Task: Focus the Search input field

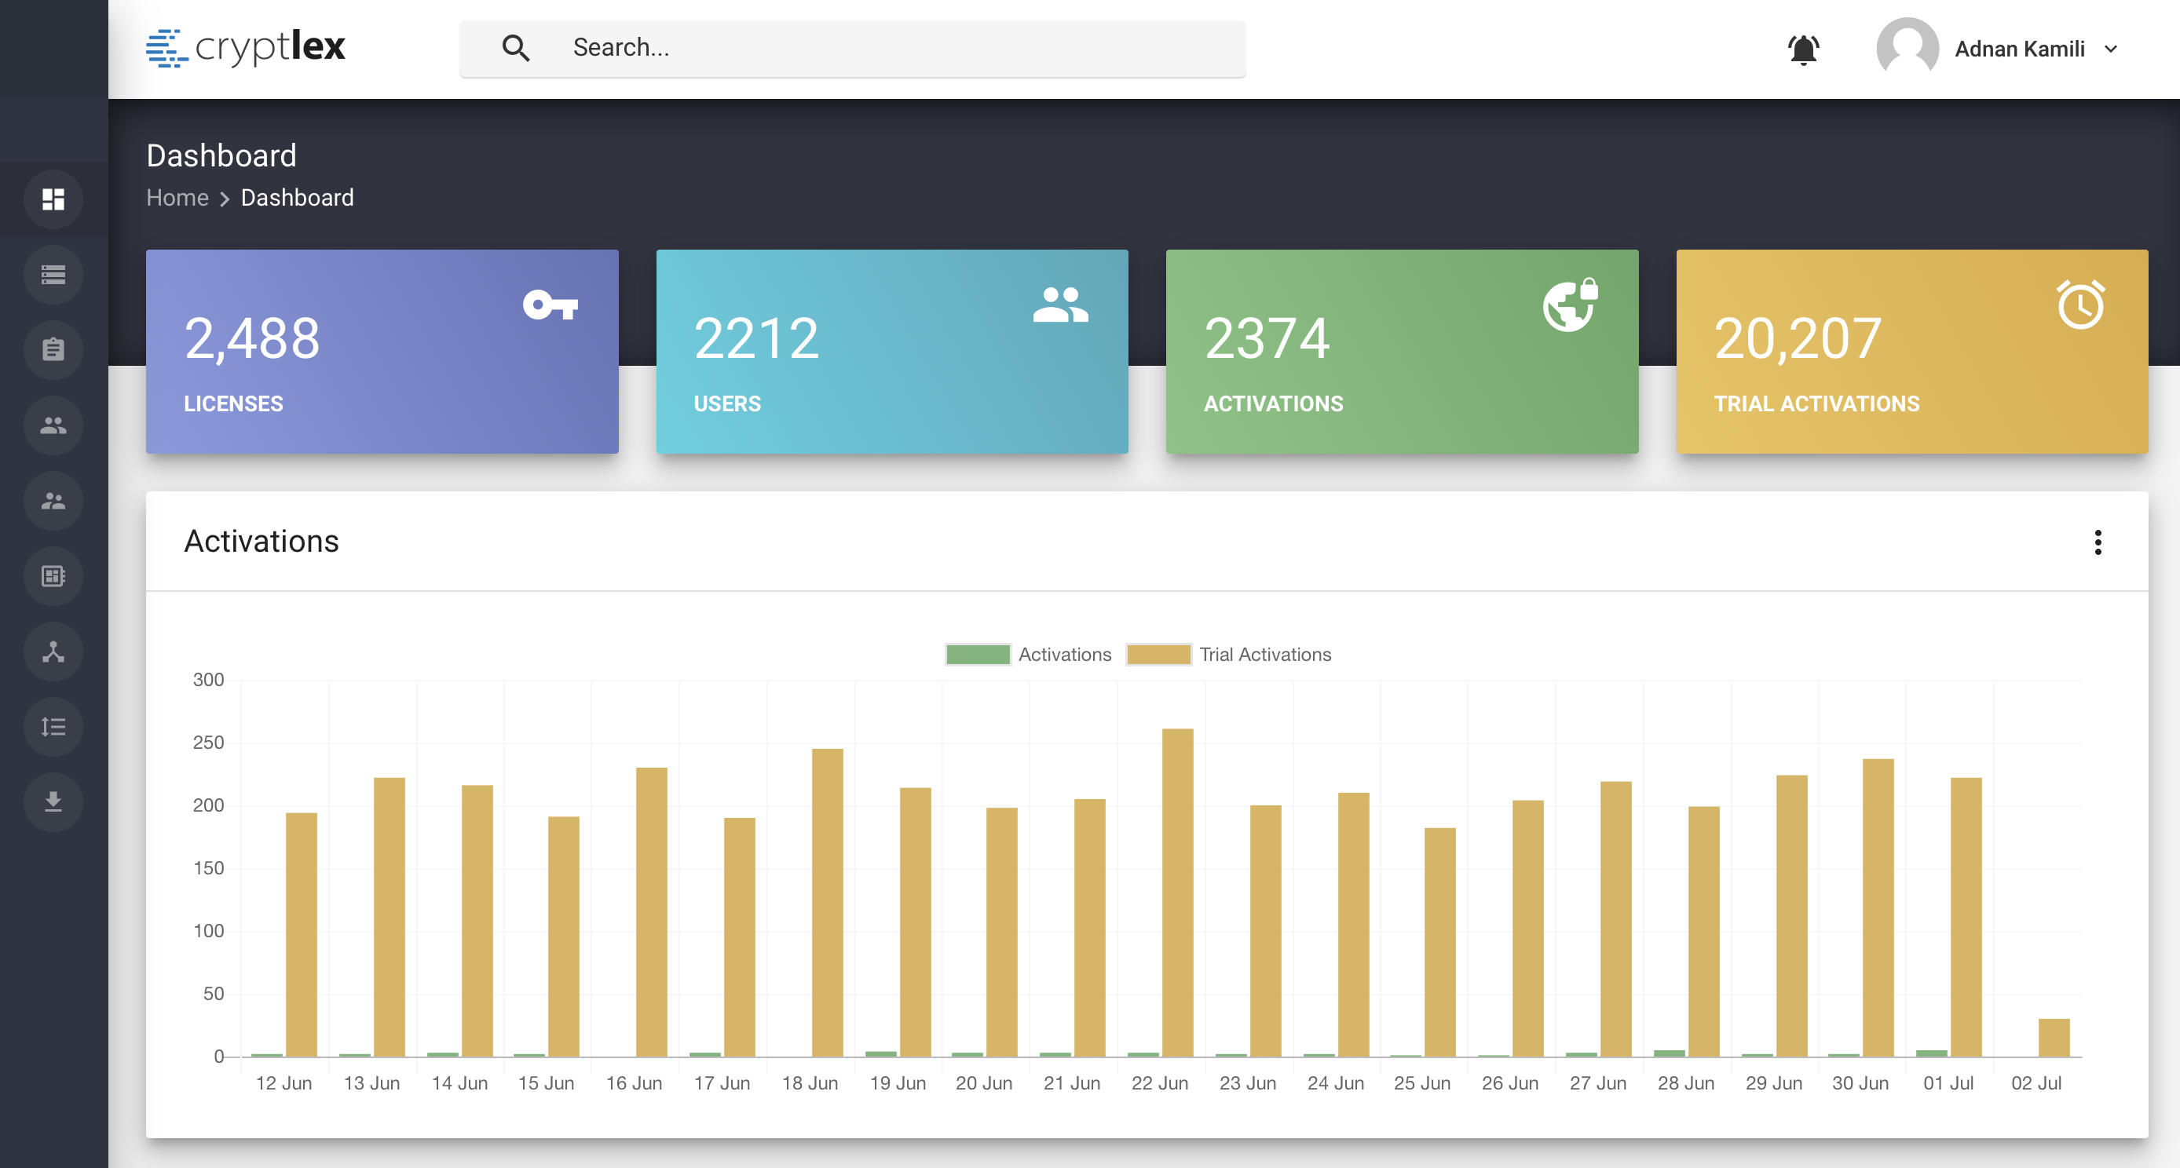Action: pyautogui.click(x=852, y=48)
